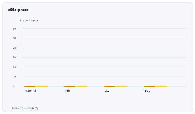195x114 pixels.
Task: Click the 30 y-axis tick label
Action: [x=14, y=58]
